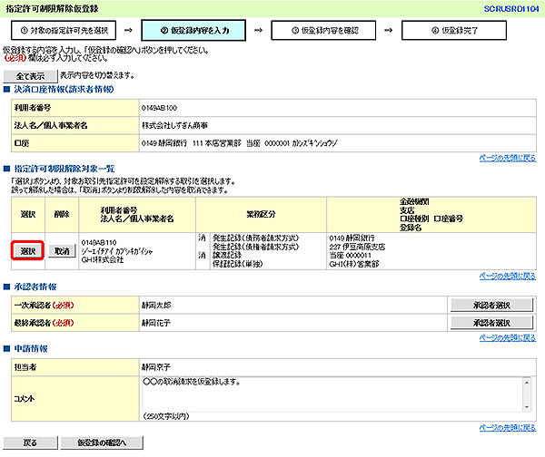
Task: Click 0149AB110 in the table row
Action: click(99, 242)
